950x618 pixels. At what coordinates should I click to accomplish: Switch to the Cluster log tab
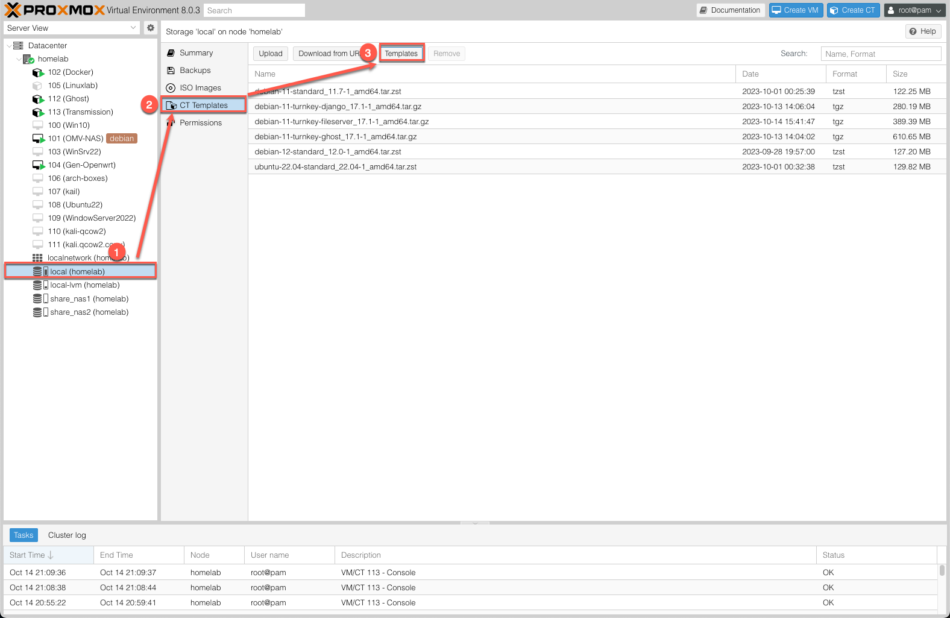[67, 535]
